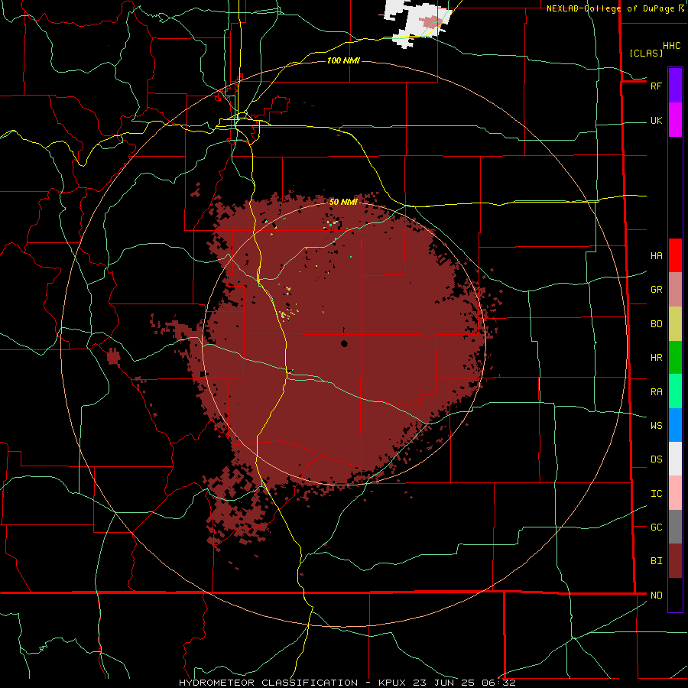Viewport: 688px width, 688px height.
Task: Click the UK magenta legend swatch
Action: pos(675,120)
